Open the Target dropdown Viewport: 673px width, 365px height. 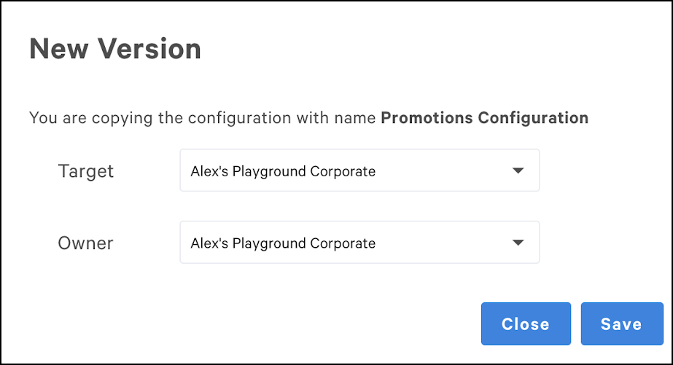tap(359, 171)
